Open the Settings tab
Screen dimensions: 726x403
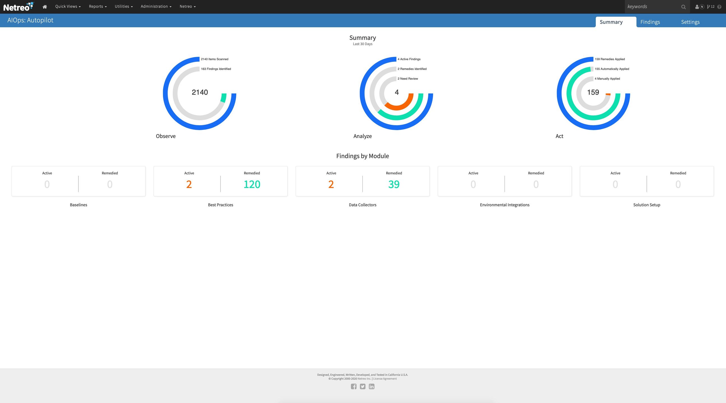pyautogui.click(x=690, y=22)
